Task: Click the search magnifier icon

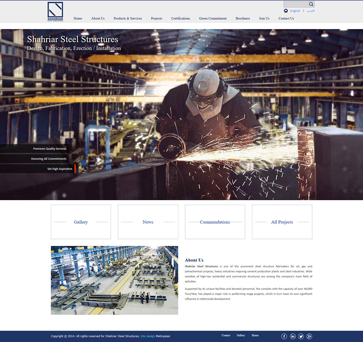Action: [x=311, y=4]
